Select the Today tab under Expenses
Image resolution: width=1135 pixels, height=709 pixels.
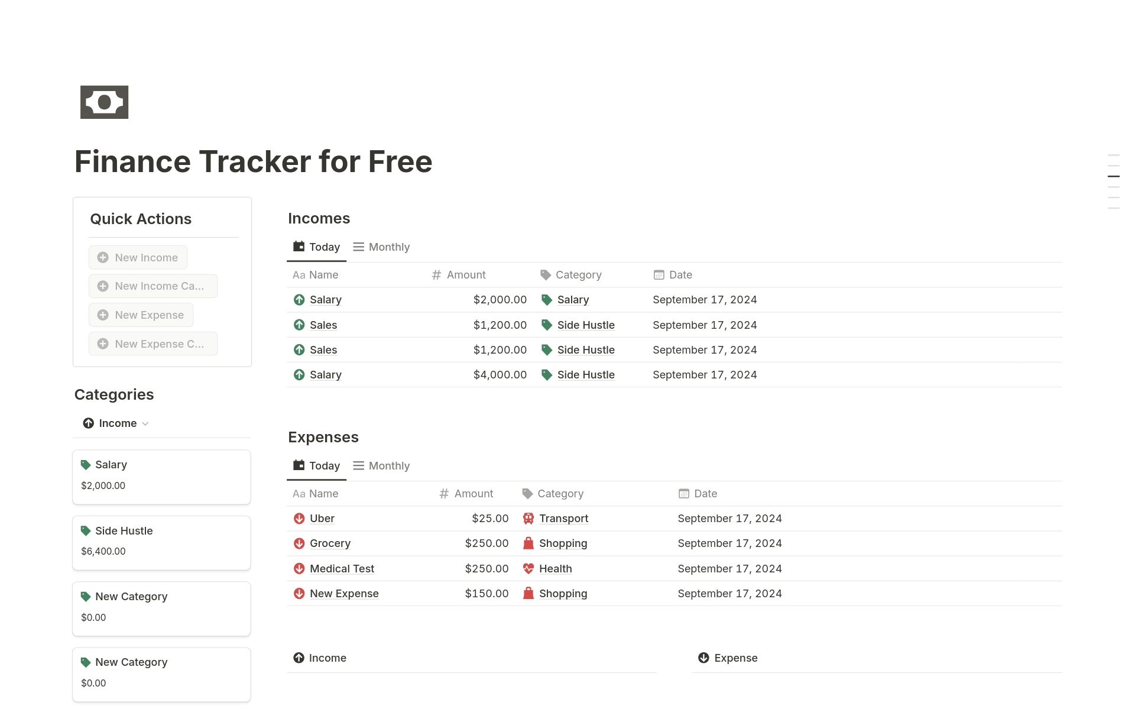point(316,465)
